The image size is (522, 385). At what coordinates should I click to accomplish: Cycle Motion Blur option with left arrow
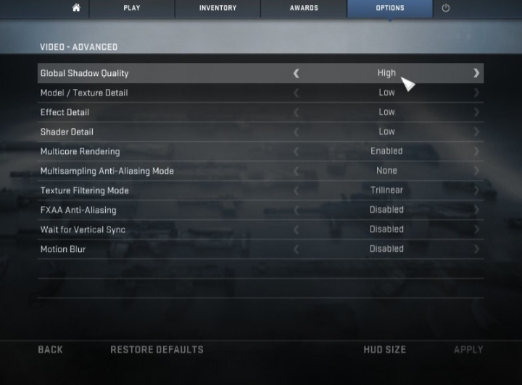[x=296, y=249]
